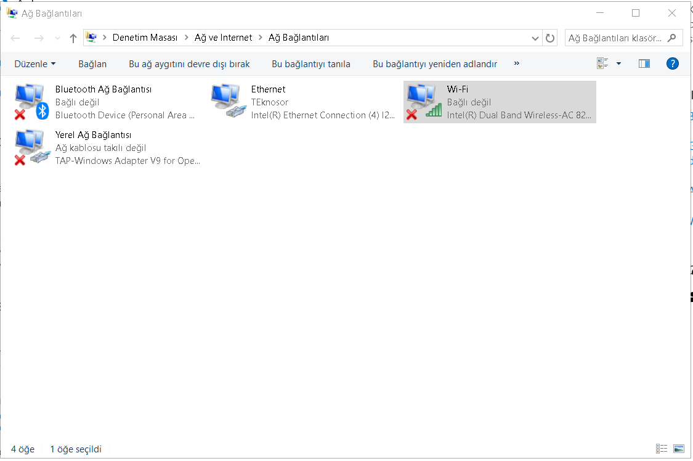Maximize the Ağ Bağlantıları window
Viewport: 693px width, 461px height.
(636, 14)
